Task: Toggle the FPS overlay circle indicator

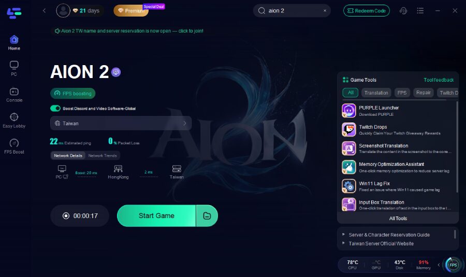Action: pyautogui.click(x=453, y=265)
